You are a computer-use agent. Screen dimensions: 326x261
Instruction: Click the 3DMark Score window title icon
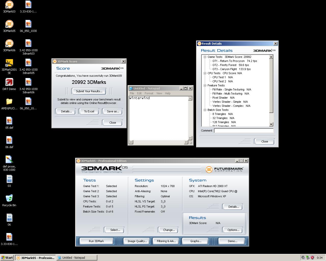coord(55,61)
